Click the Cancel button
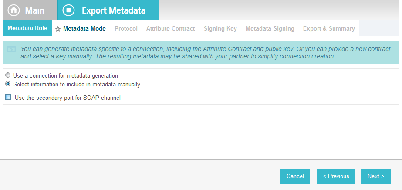Screen dimensions: 402x190 pos(295,176)
